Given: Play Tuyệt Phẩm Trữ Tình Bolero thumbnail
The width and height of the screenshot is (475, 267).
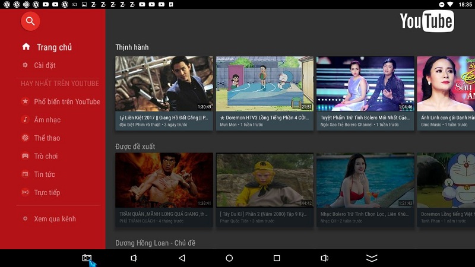Looking at the screenshot, I should tap(365, 84).
